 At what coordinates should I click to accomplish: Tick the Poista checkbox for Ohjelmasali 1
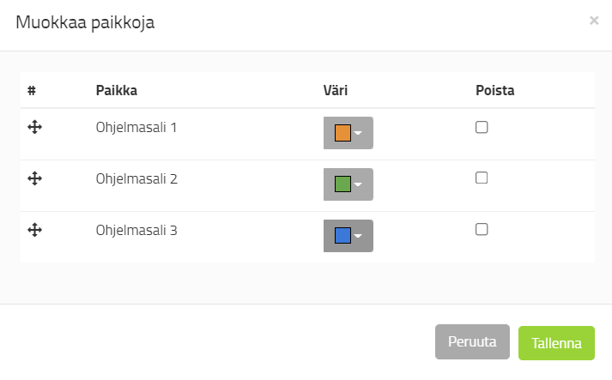[482, 127]
